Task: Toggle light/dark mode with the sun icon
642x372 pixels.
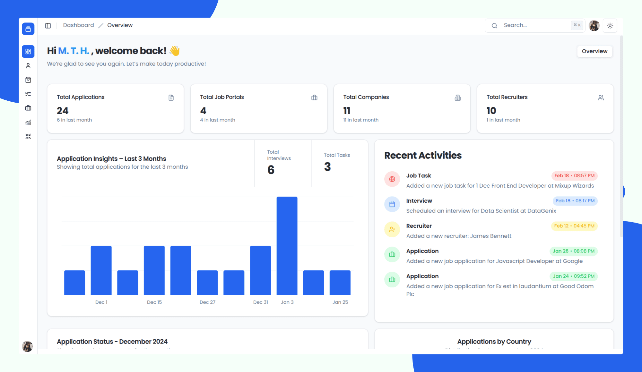Action: tap(610, 26)
